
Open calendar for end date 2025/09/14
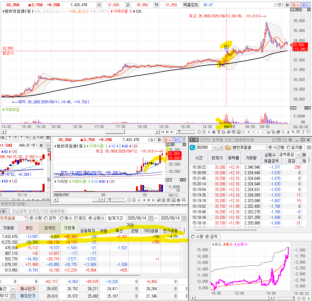[x=184, y=218]
